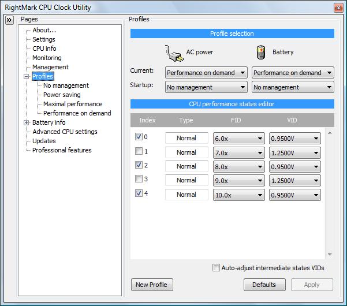
Task: Select the Battery info page
Action: (48, 122)
